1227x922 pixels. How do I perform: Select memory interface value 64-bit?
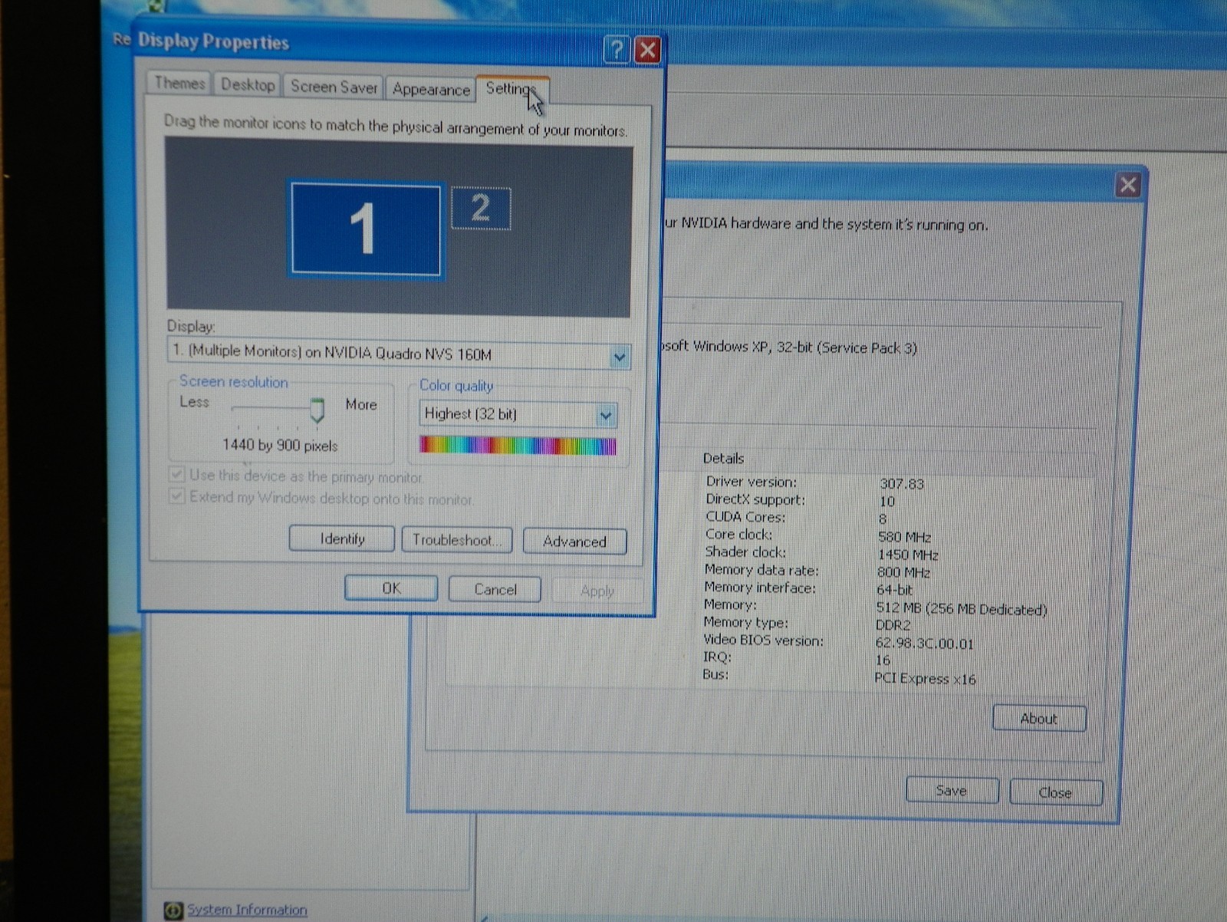coord(894,590)
